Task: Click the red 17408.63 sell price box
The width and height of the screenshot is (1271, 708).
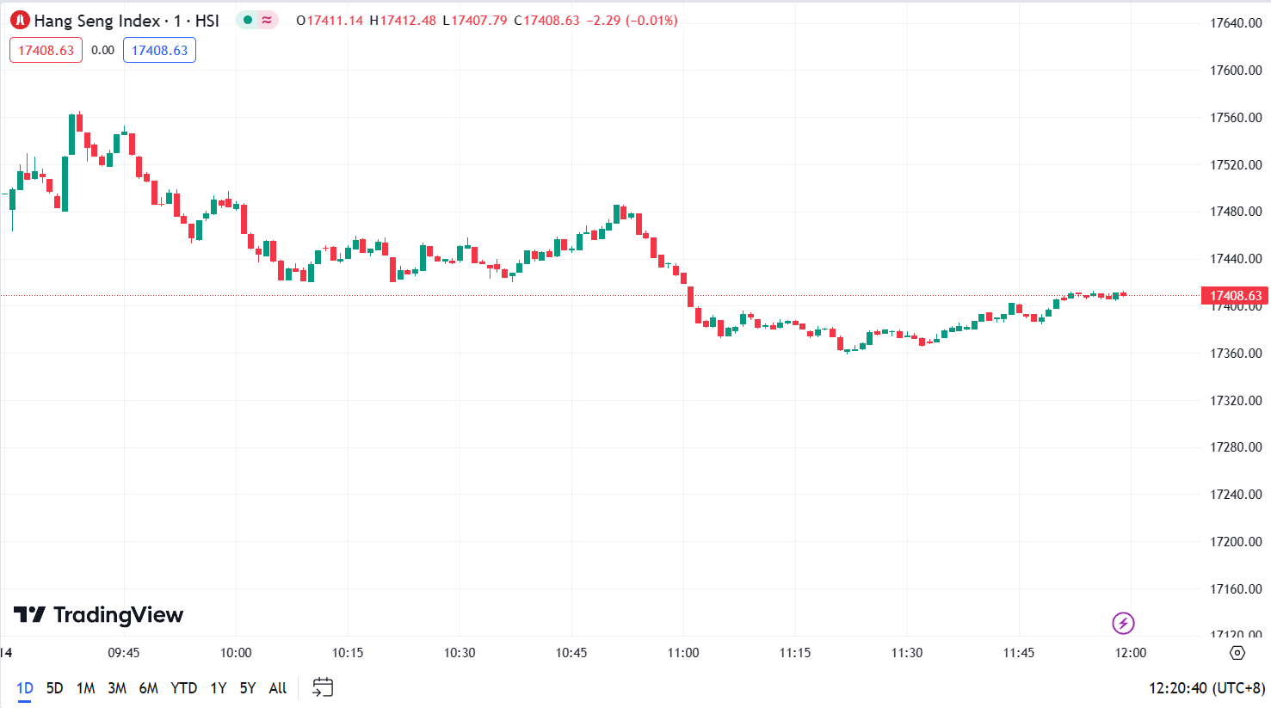Action: point(46,50)
